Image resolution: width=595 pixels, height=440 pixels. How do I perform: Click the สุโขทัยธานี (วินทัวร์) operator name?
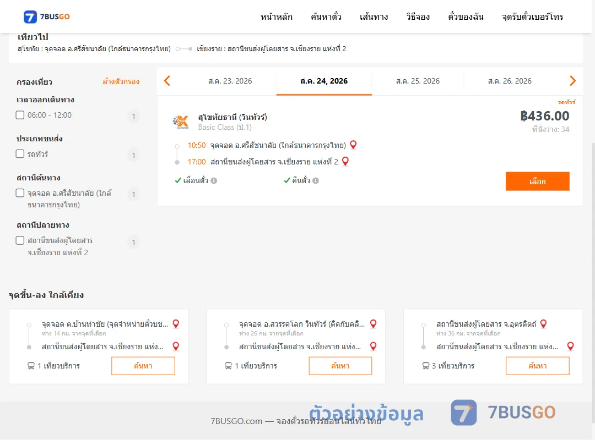pyautogui.click(x=232, y=117)
